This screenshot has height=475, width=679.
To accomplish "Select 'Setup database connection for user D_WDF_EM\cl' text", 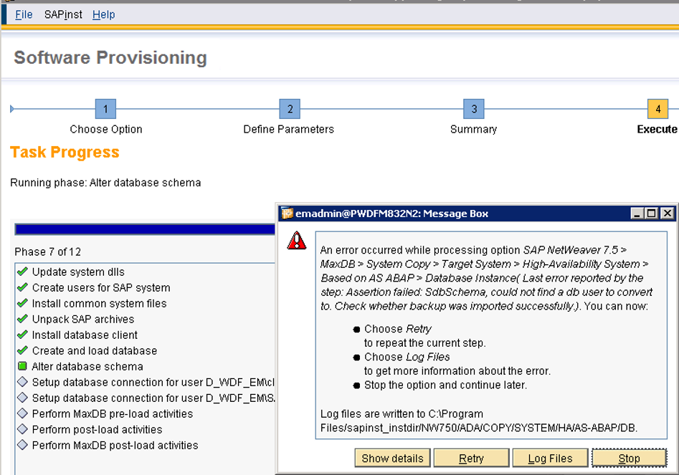I will coord(153,383).
